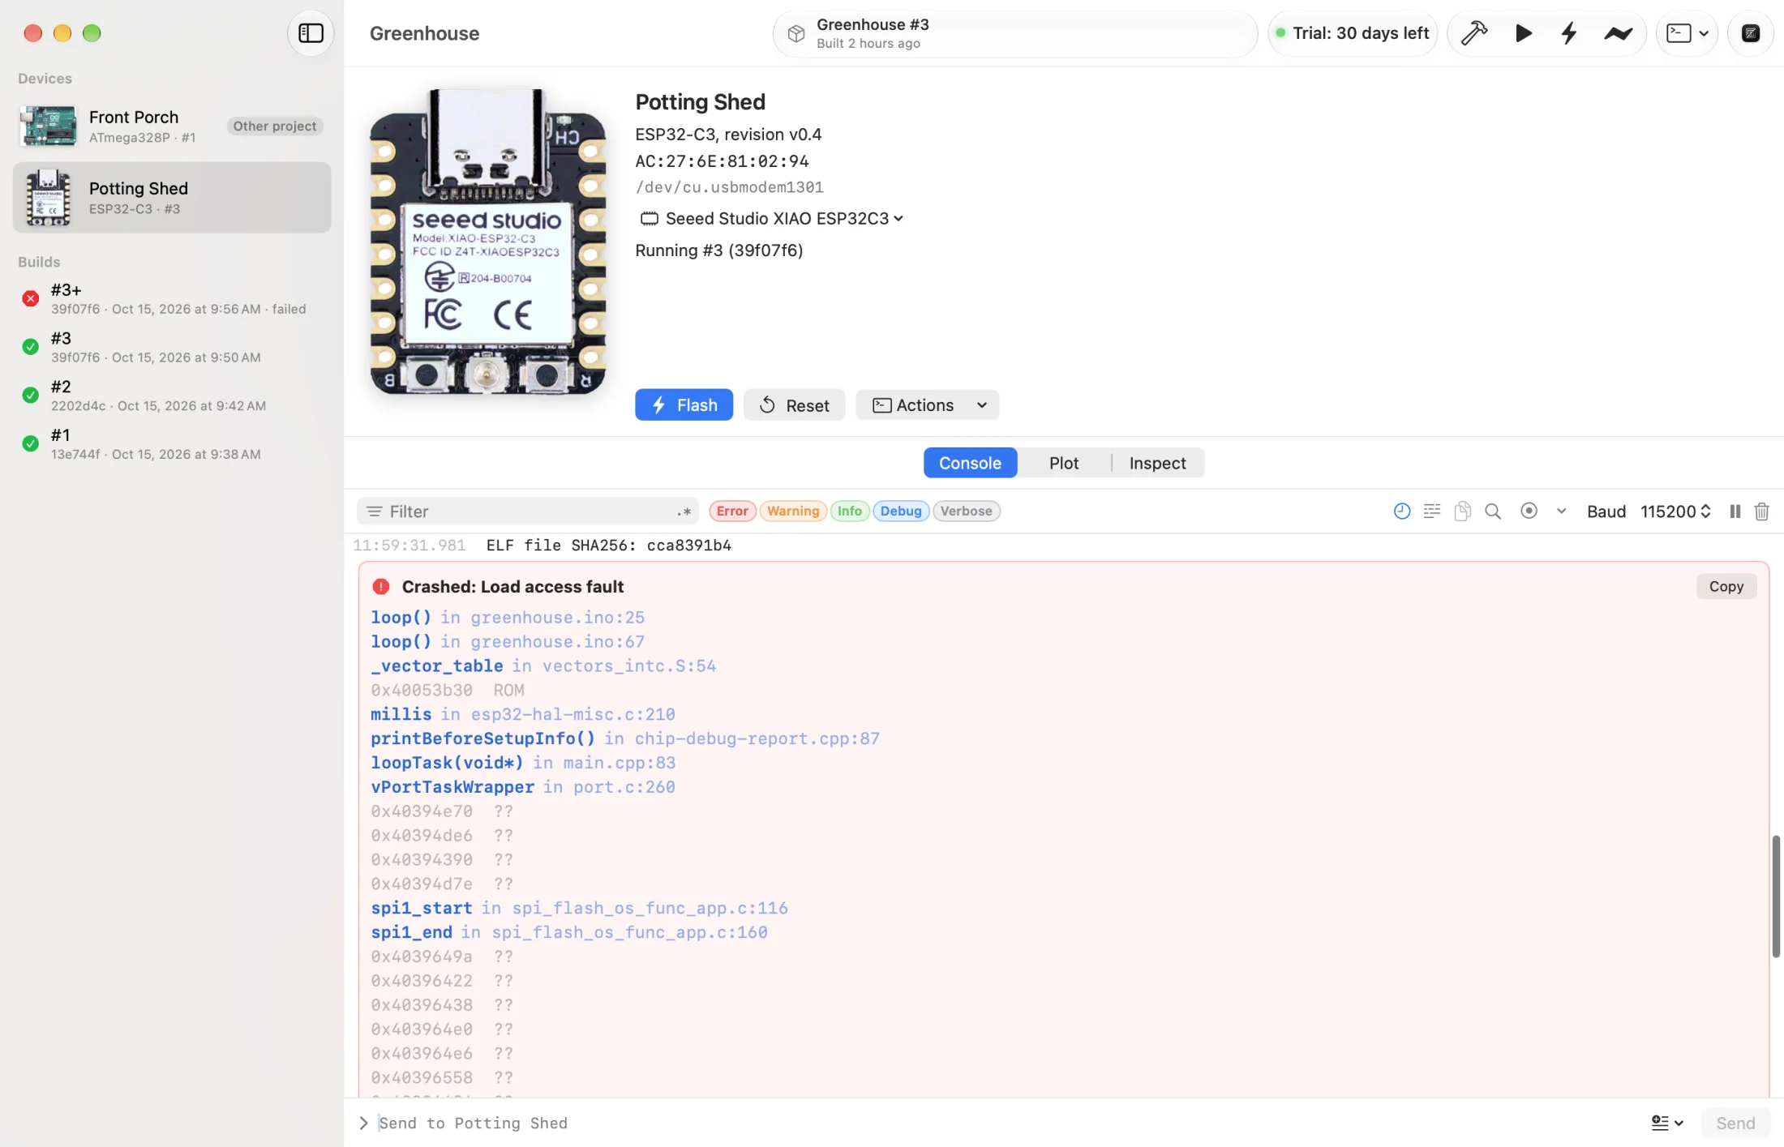Click the XIAO ESP32-C3 board image
The width and height of the screenshot is (1784, 1147).
487,242
